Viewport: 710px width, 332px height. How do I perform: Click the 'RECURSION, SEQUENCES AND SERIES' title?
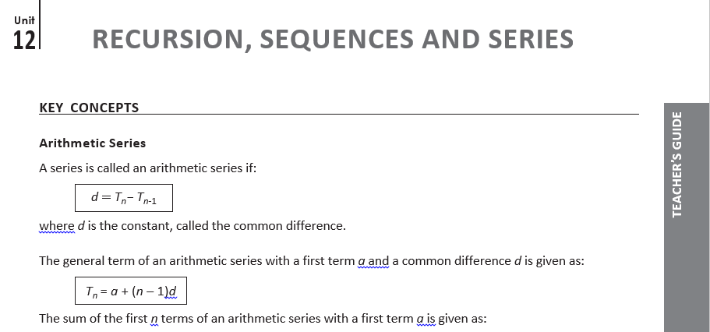[332, 39]
